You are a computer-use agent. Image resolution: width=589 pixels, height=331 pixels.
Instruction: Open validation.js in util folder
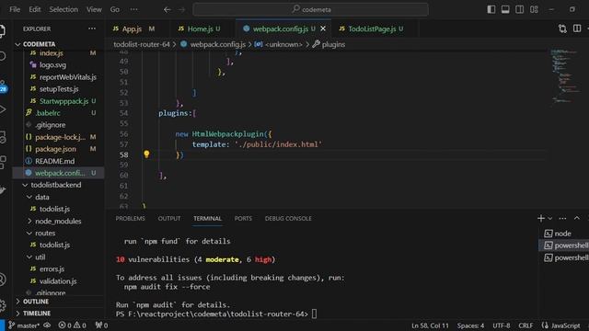[58, 281]
